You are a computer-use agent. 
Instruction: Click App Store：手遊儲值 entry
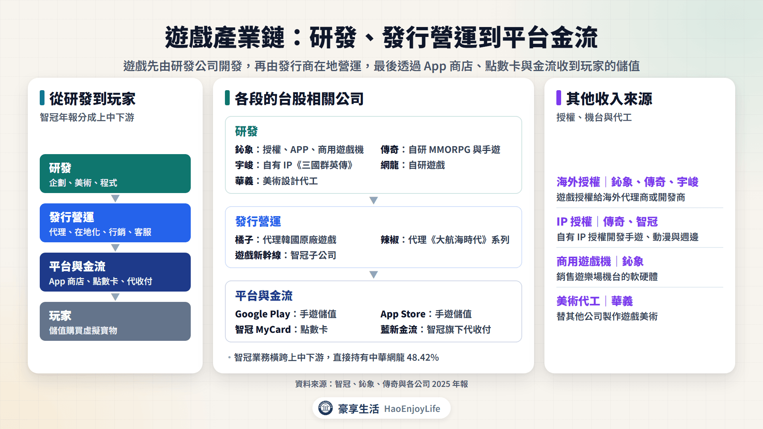pyautogui.click(x=426, y=314)
